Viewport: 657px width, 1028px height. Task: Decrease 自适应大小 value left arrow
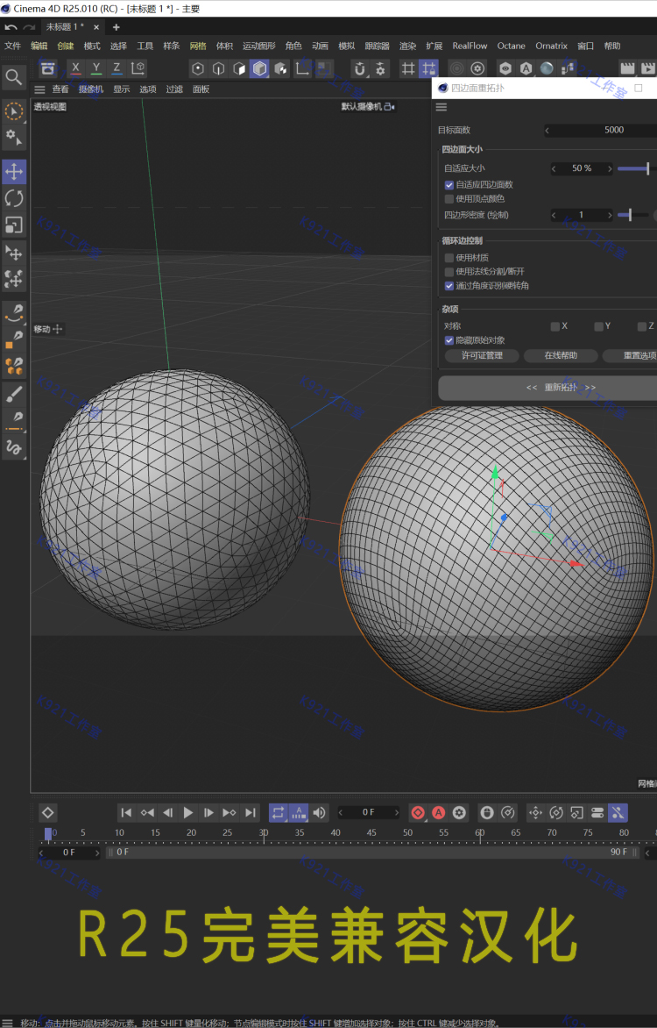point(555,168)
